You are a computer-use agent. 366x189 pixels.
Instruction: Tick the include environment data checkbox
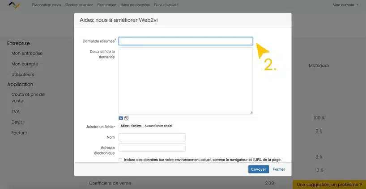pos(120,160)
